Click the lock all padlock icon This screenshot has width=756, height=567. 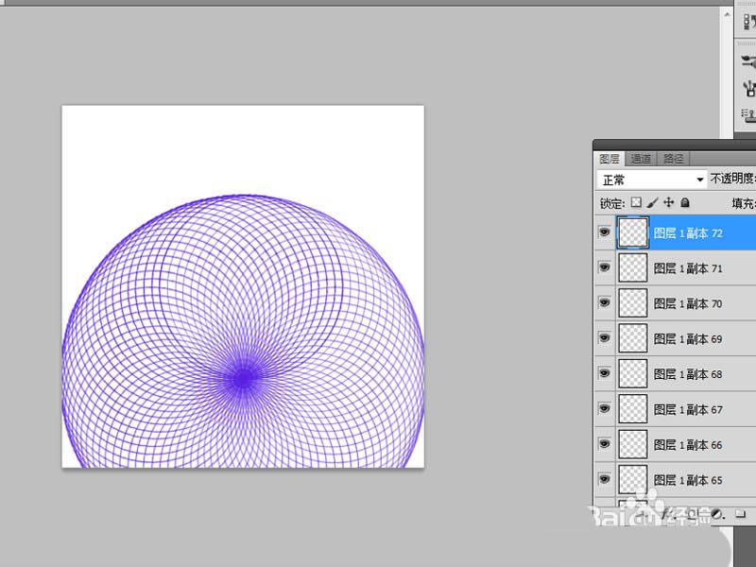coord(685,202)
